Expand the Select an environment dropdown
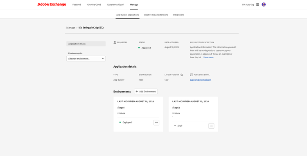 [86, 59]
